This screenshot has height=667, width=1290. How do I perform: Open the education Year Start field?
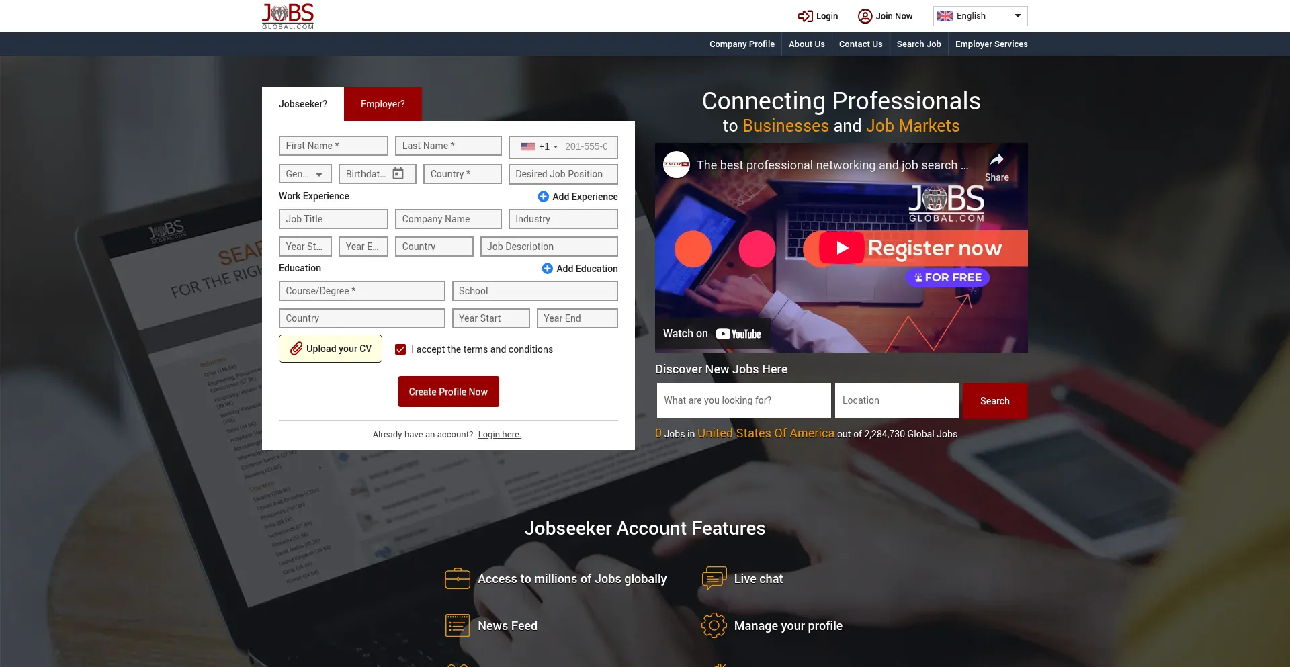pyautogui.click(x=490, y=318)
